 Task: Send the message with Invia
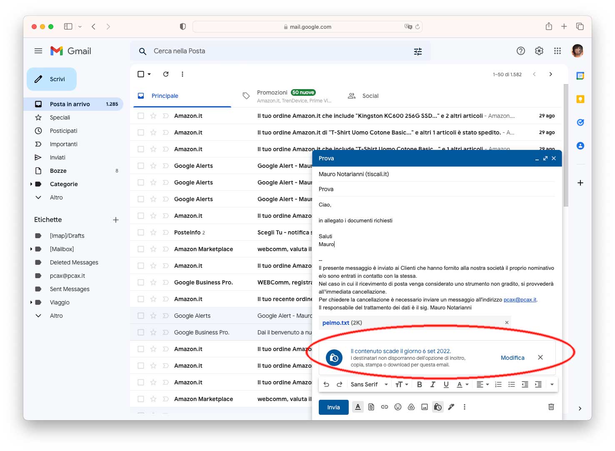click(x=333, y=407)
